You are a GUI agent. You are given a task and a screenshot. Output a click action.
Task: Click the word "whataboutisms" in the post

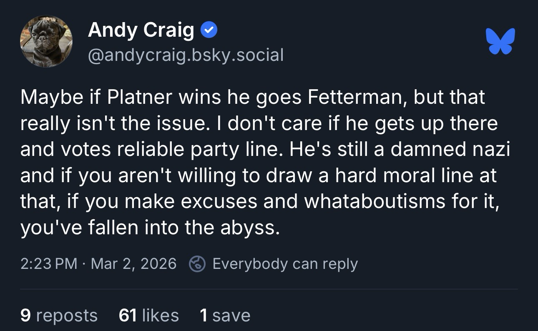(375, 201)
